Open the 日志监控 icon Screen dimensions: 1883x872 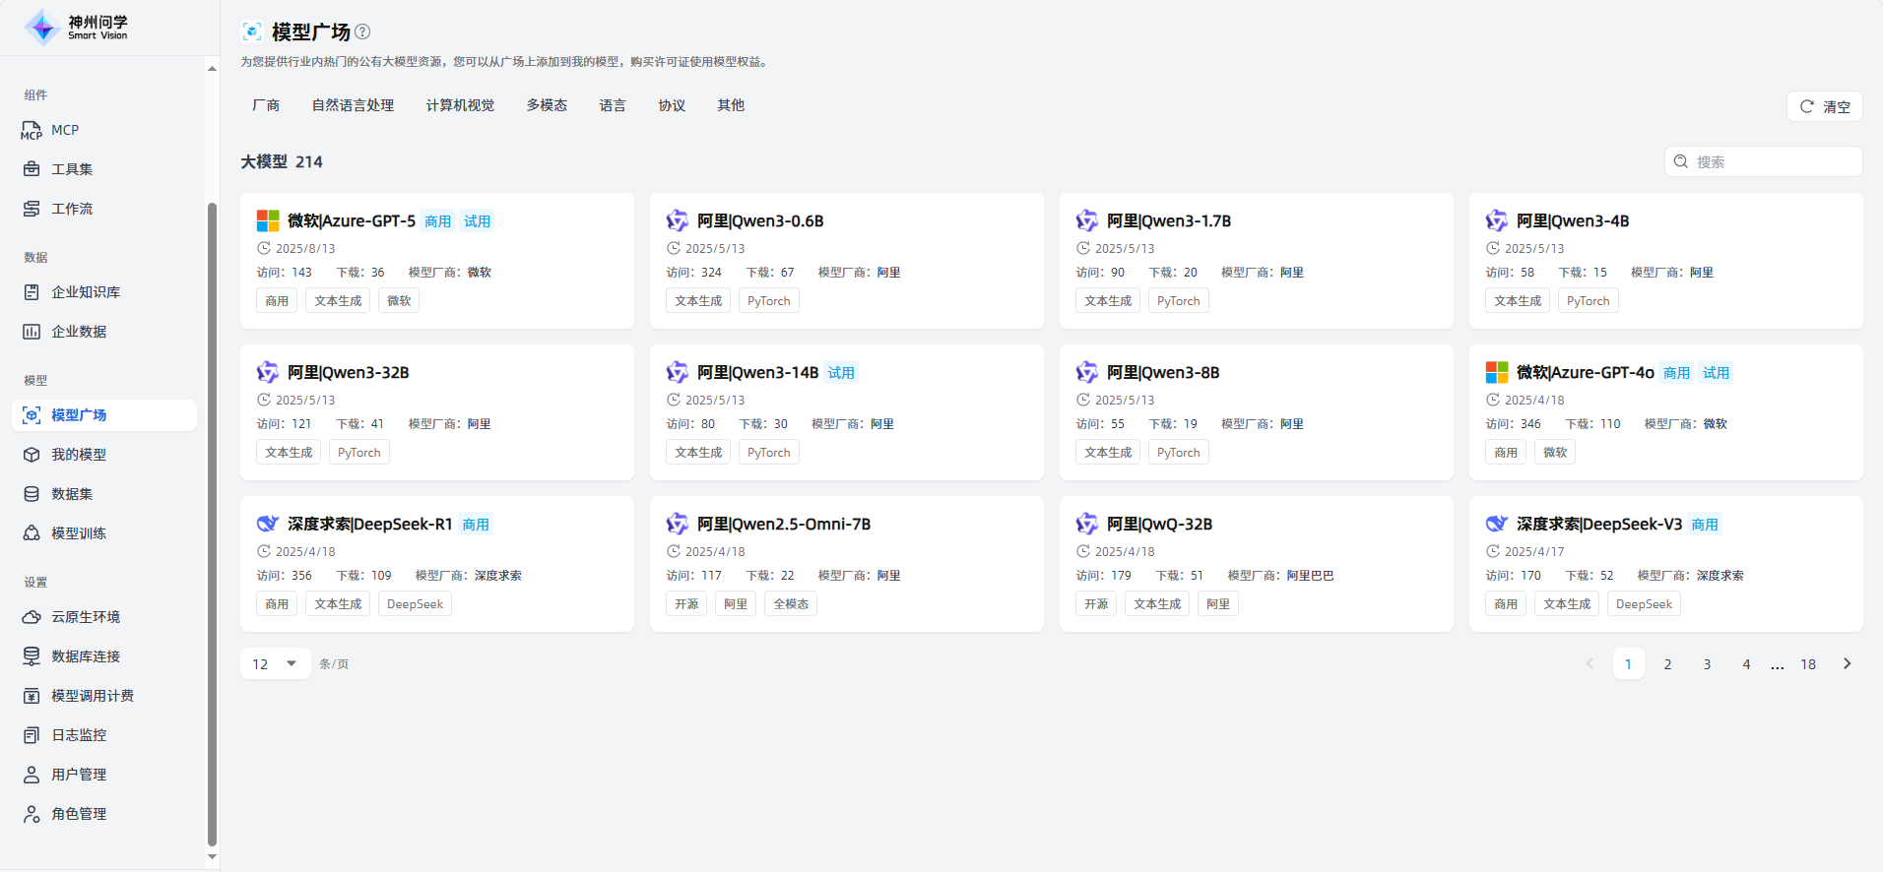point(32,735)
